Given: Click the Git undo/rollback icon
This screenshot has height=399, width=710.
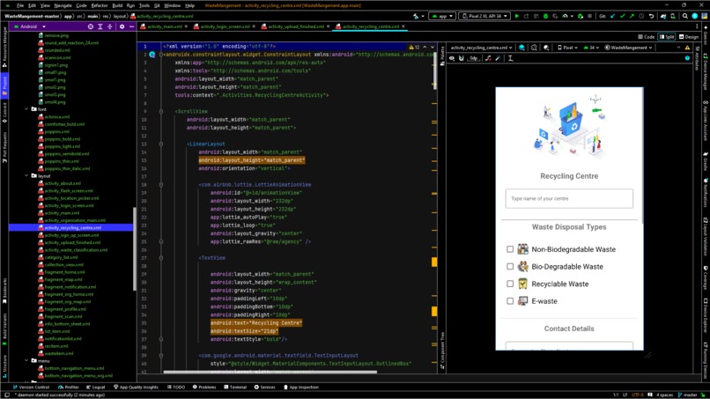Looking at the screenshot, I should pyautogui.click(x=651, y=16).
